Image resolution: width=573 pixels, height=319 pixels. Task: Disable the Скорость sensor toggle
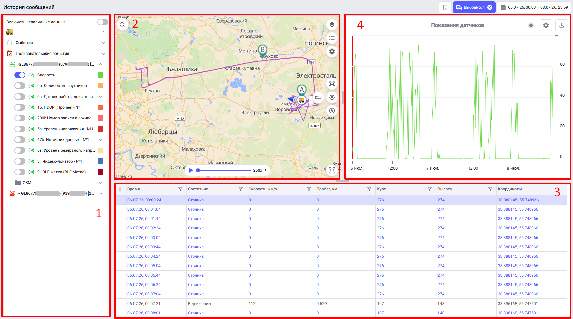click(20, 75)
